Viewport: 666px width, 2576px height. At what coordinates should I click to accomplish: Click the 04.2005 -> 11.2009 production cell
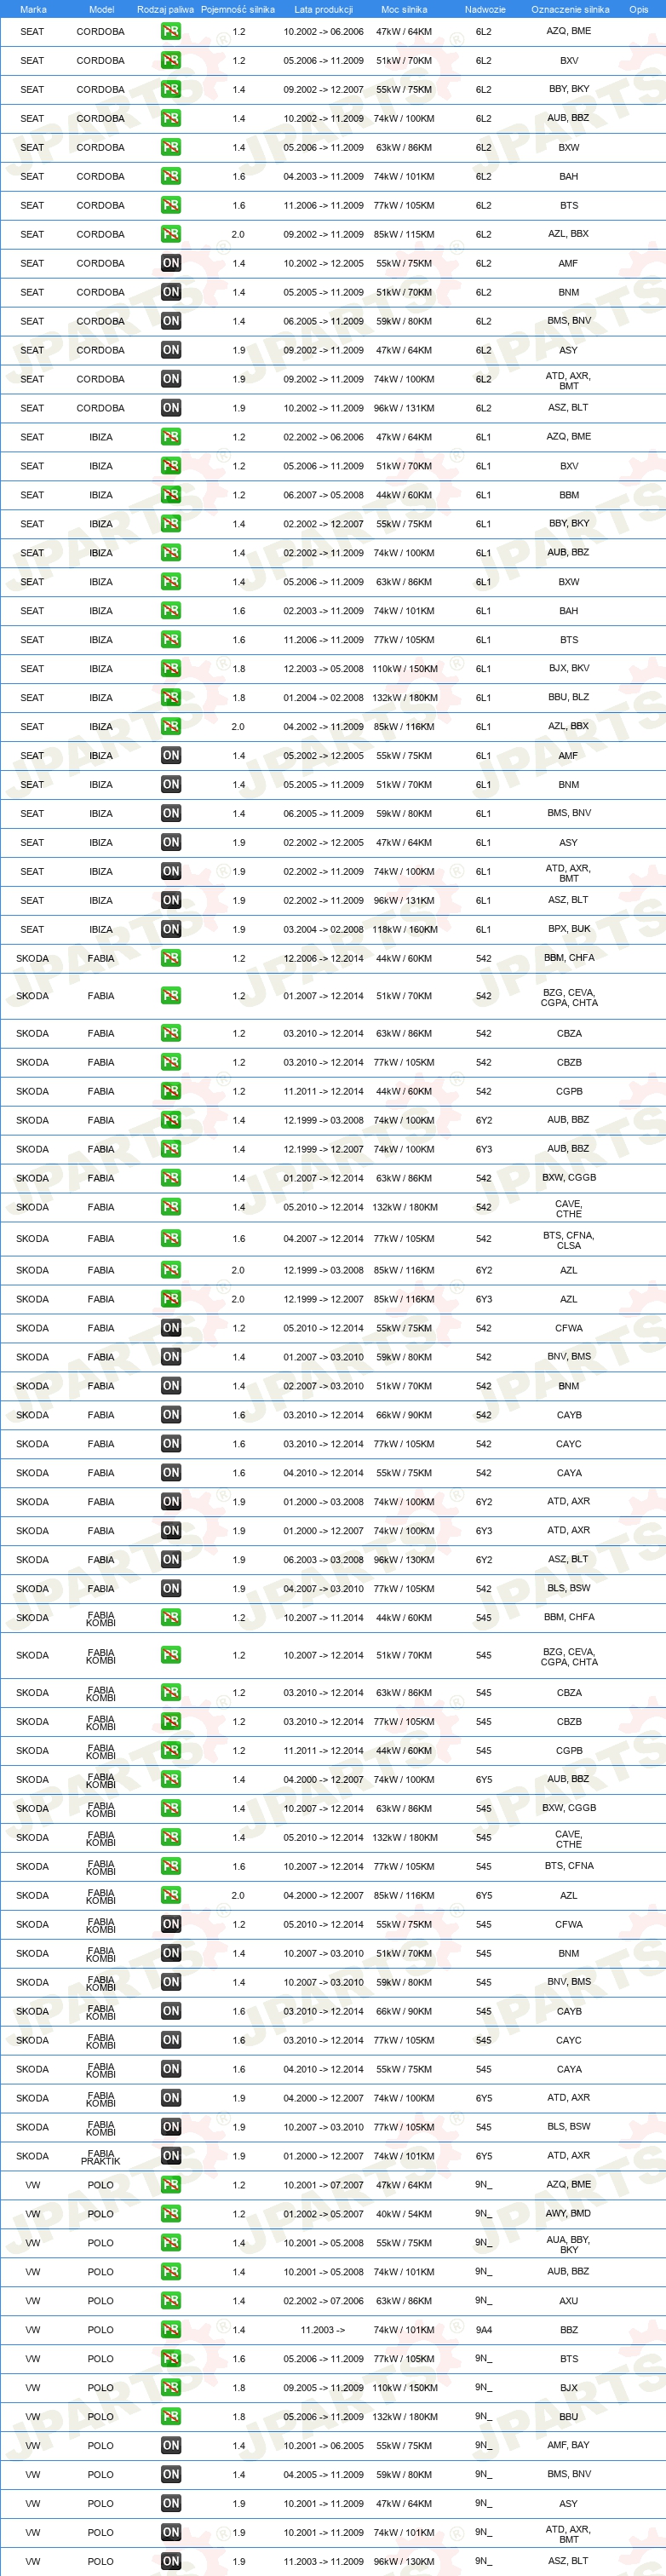(323, 2475)
